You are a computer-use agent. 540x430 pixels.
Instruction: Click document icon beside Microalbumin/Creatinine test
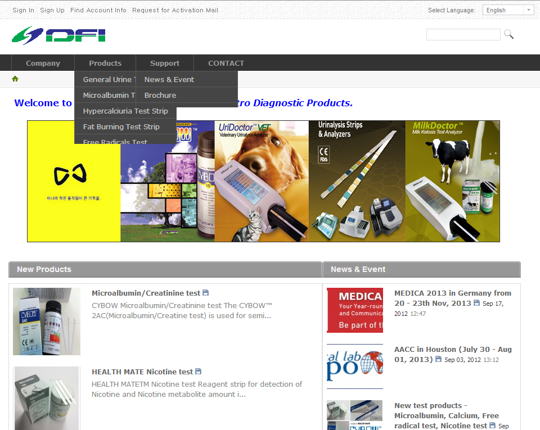pyautogui.click(x=206, y=293)
